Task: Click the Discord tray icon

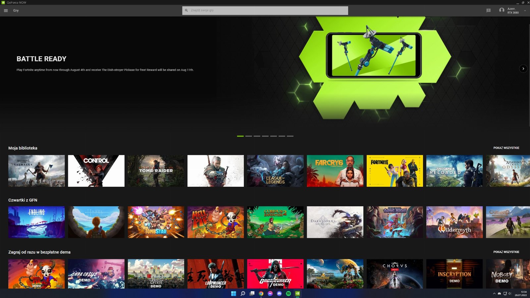Action: point(500,293)
